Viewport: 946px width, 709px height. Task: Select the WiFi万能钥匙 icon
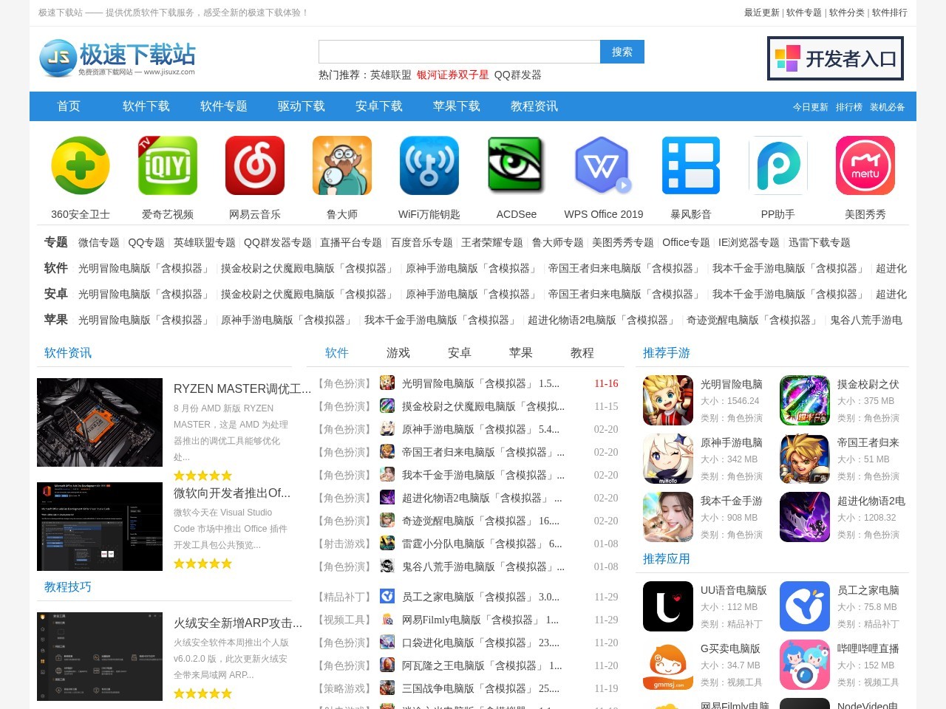pyautogui.click(x=429, y=165)
